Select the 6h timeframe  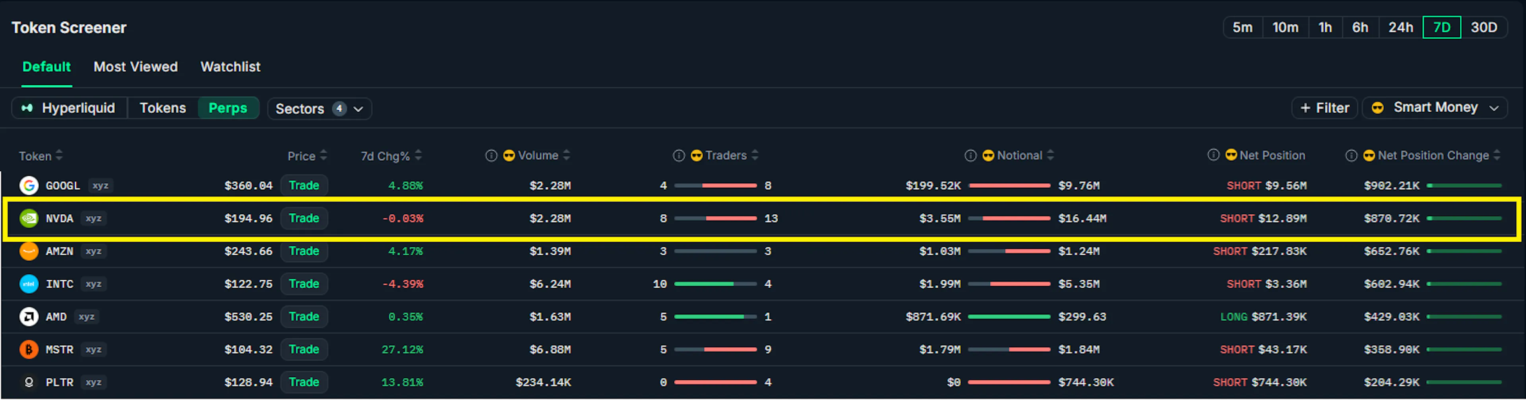[x=1359, y=27]
